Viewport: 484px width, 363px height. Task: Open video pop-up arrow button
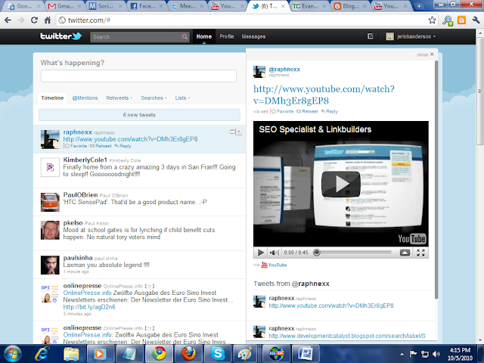tap(405, 253)
